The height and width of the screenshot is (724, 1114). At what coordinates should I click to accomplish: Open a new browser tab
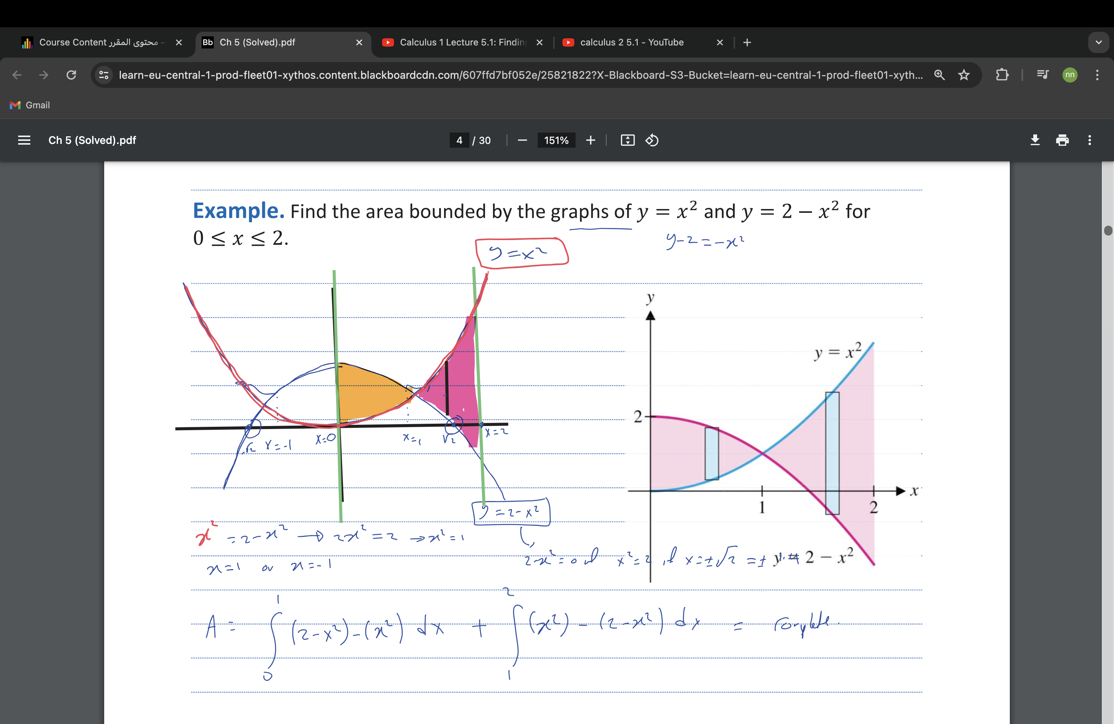click(x=747, y=42)
